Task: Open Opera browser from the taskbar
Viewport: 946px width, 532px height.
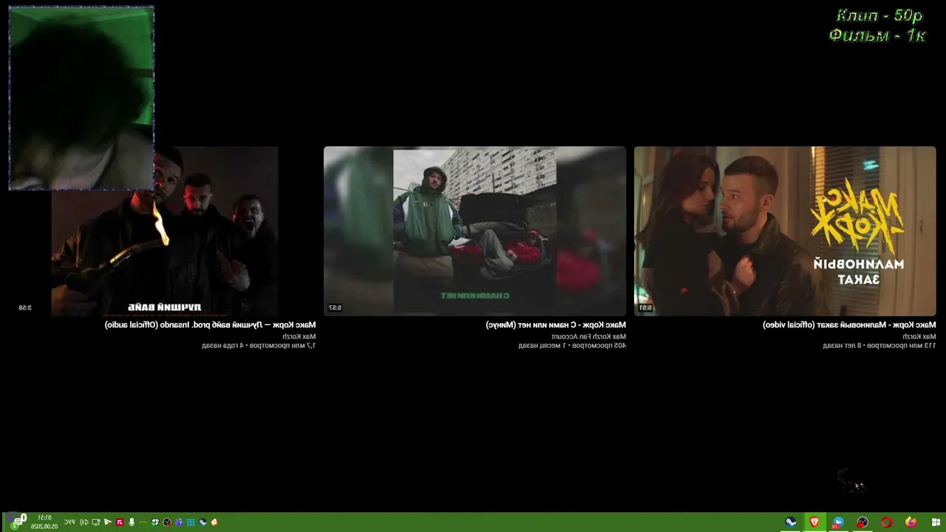Action: 887,522
